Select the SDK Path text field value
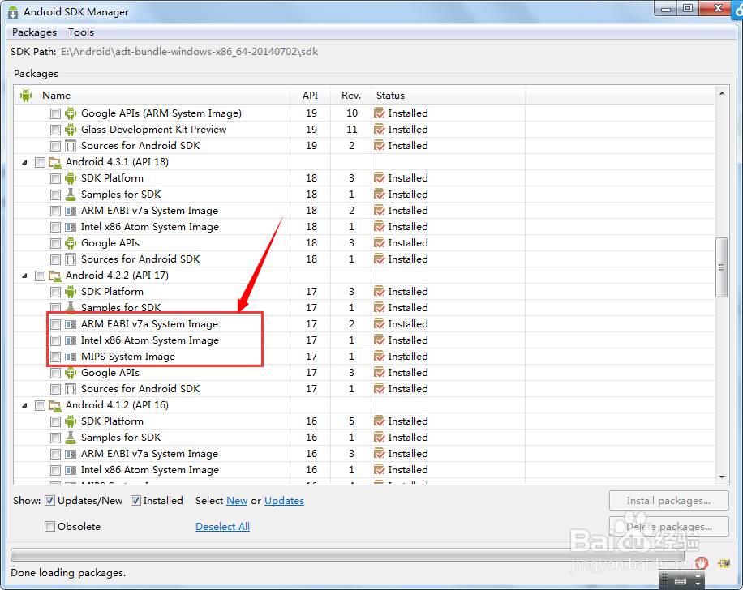 [190, 52]
